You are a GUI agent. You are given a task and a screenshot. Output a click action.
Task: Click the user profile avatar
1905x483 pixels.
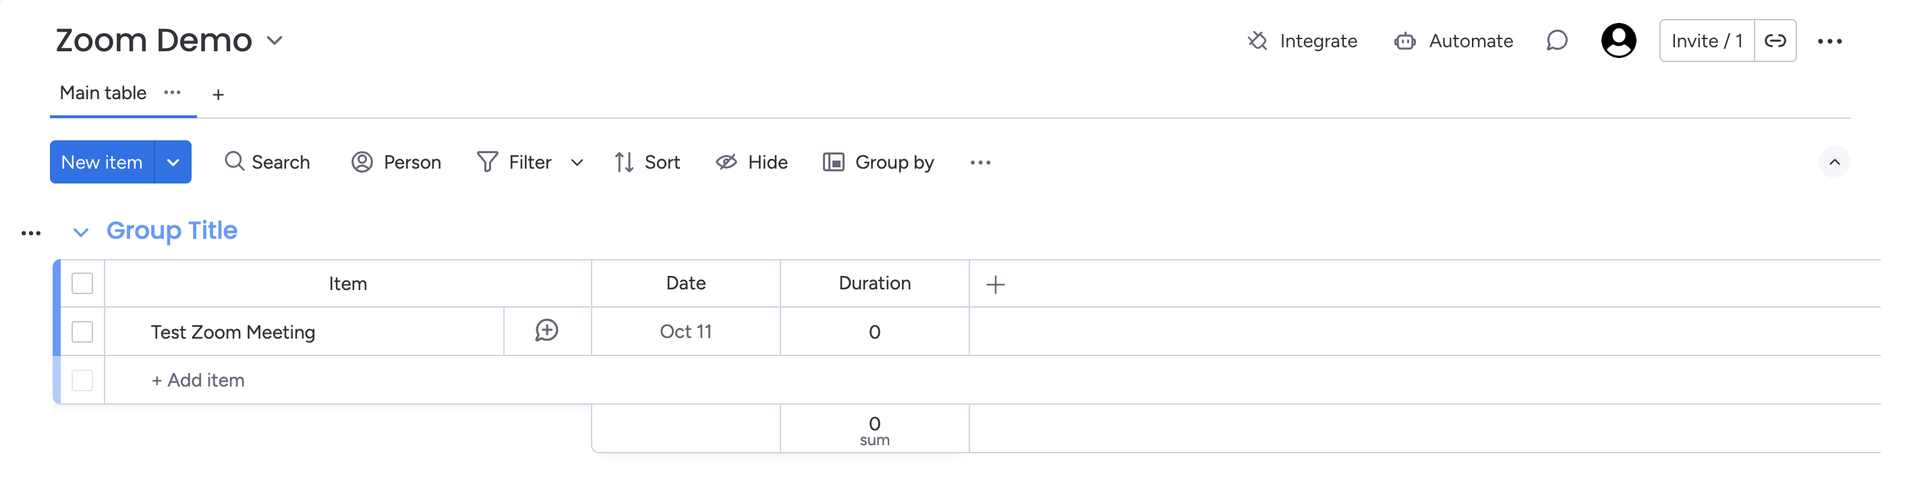click(x=1618, y=40)
